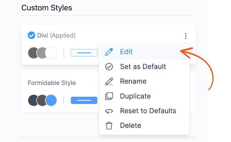Click the blue Formidable Style color swatch
This screenshot has height=142, width=231.
pos(51,100)
